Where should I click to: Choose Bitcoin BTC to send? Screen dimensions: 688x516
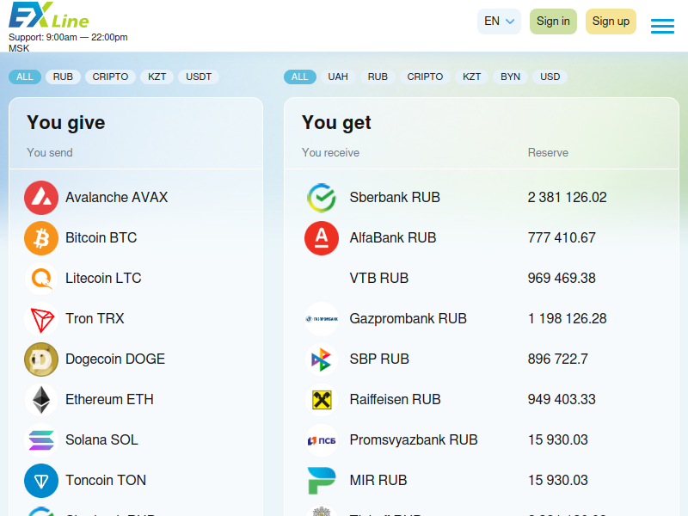pos(136,238)
